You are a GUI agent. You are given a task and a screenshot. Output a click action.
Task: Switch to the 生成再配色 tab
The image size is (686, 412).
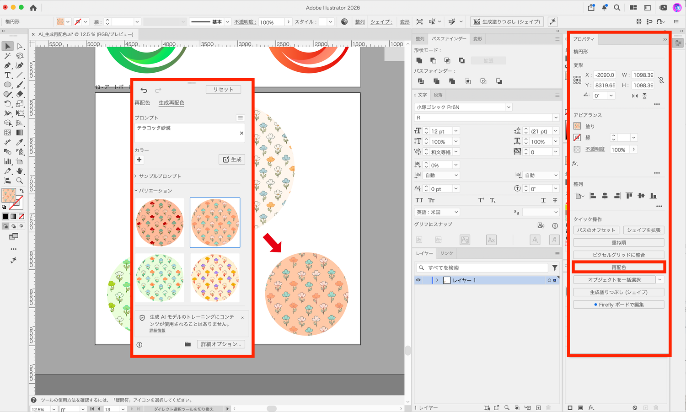[x=171, y=103]
